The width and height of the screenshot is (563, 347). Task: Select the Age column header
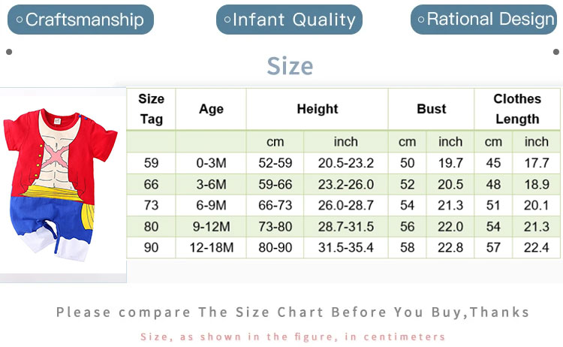click(211, 109)
